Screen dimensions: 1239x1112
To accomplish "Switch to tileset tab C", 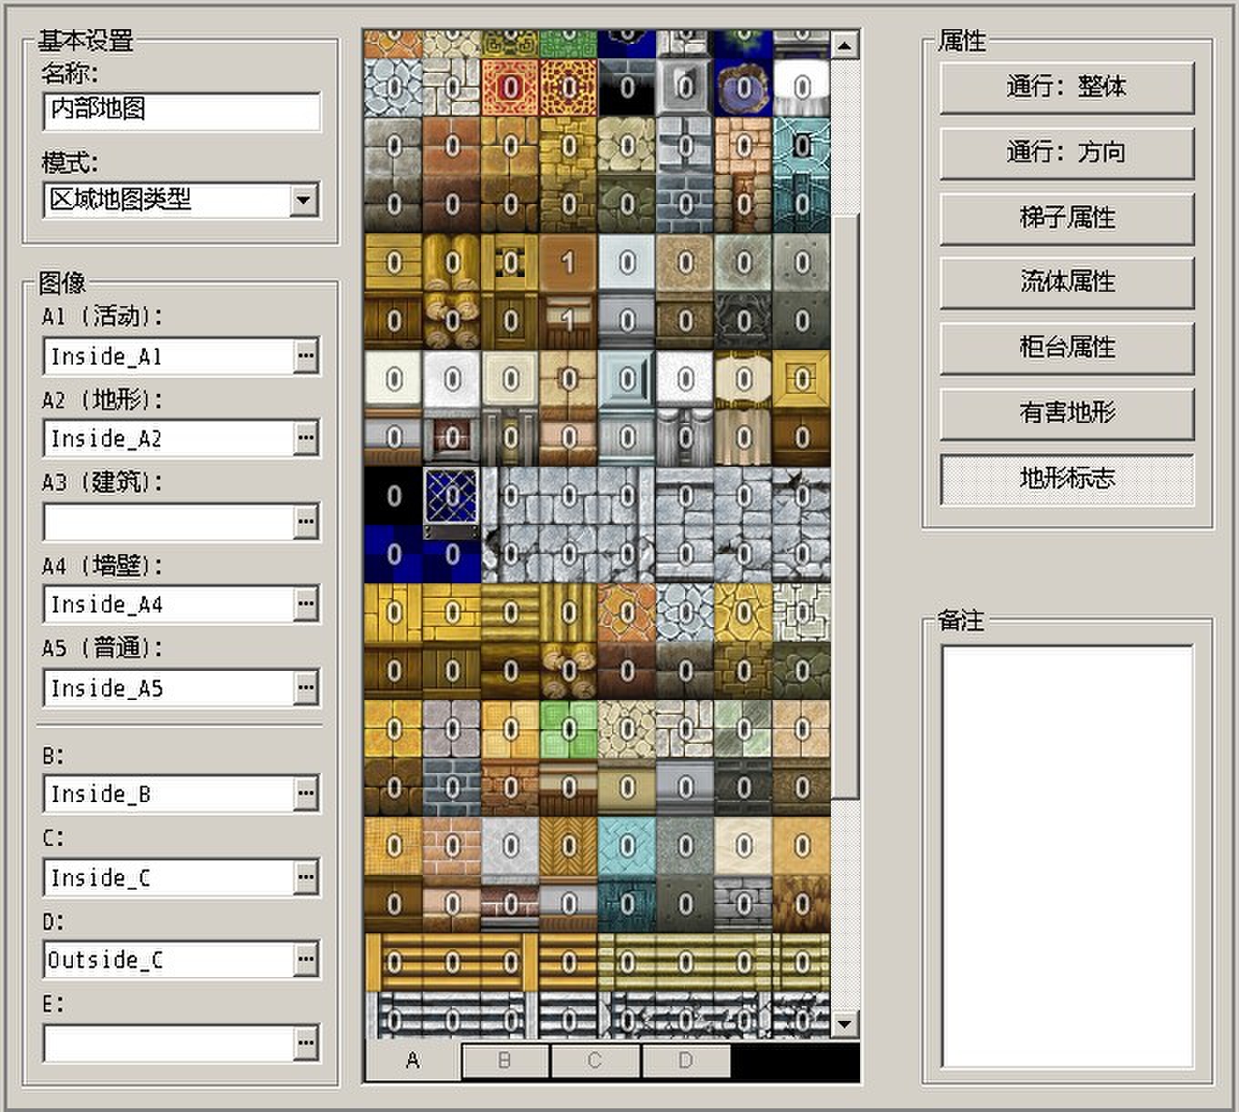I will [x=595, y=1061].
